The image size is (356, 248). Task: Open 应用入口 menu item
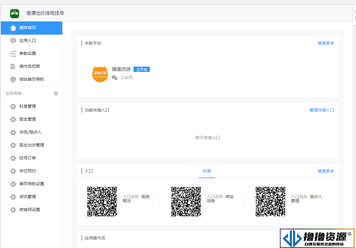(31, 41)
